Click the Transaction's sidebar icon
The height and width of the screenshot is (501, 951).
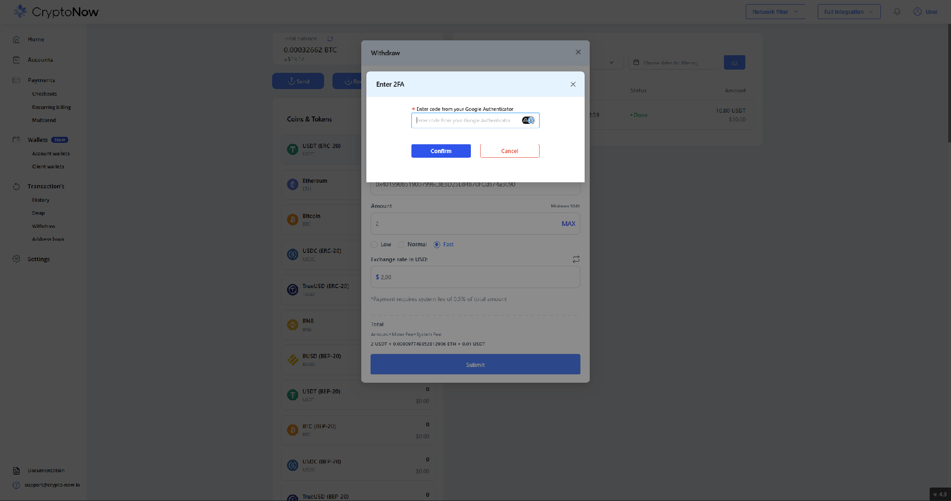16,186
